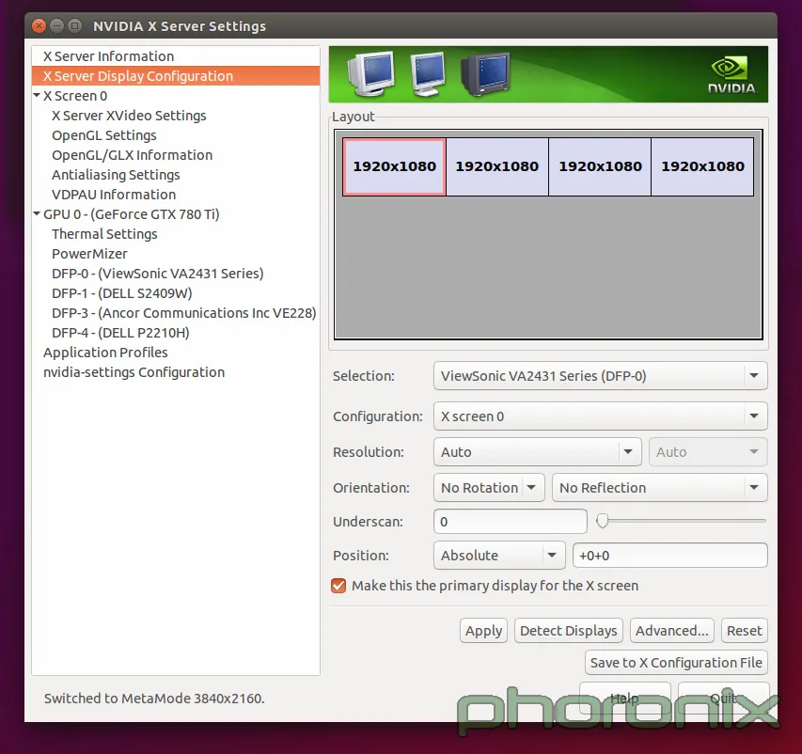
Task: Collapse the GPU 0 GeForce GTX 780 Ti node
Action: point(37,213)
